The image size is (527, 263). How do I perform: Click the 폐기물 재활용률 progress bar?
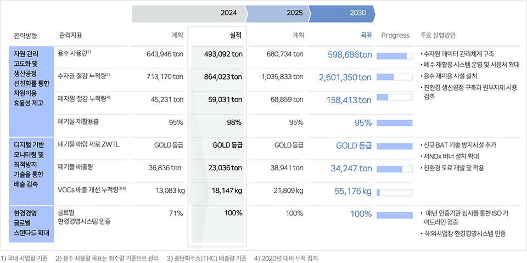395,123
